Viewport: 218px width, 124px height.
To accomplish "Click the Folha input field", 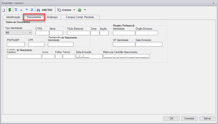I will (59, 56).
